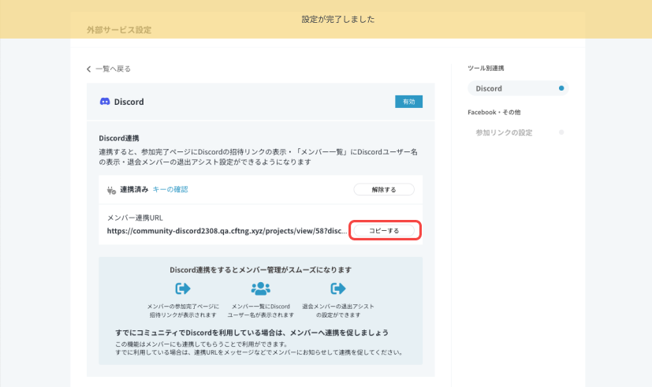This screenshot has width=652, height=387.
Task: Click the 退会メンバー exit assist arrow icon
Action: (x=338, y=288)
